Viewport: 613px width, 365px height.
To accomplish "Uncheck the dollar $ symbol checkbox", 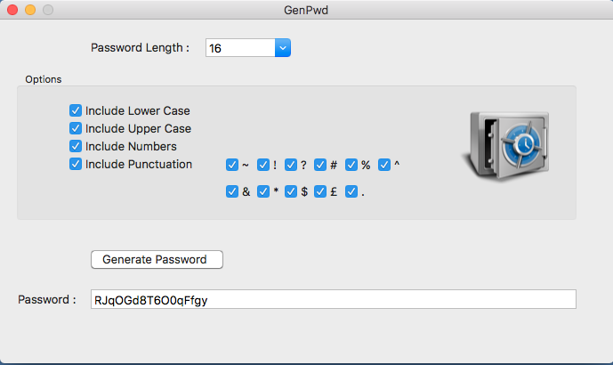I will [290, 191].
